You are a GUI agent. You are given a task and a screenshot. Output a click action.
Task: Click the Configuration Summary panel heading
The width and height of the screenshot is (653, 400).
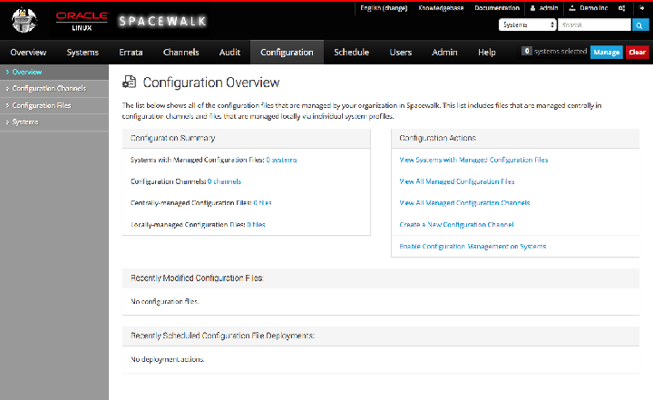[x=173, y=138]
